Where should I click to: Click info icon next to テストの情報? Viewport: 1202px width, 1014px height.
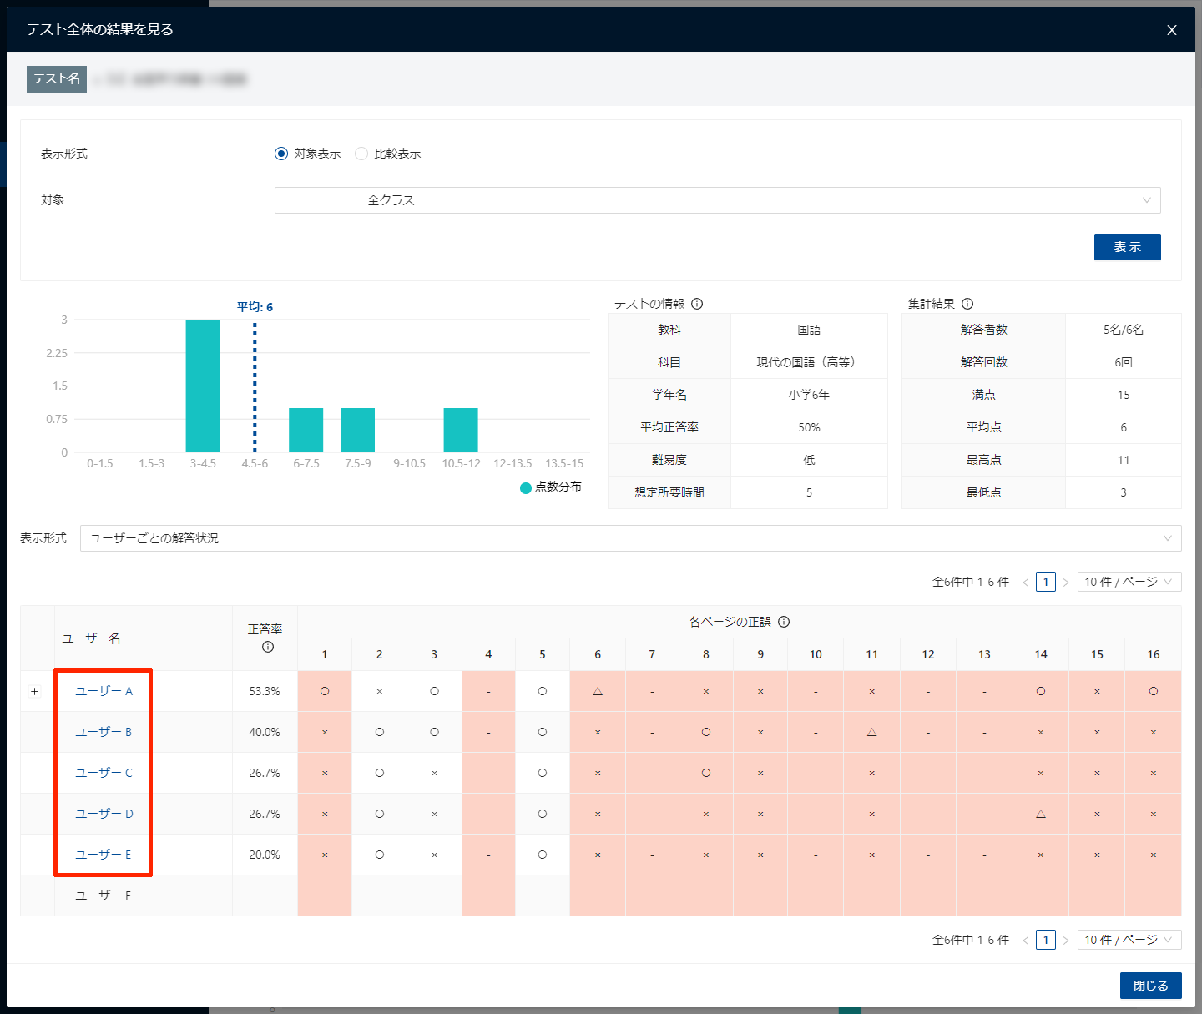[x=697, y=304]
